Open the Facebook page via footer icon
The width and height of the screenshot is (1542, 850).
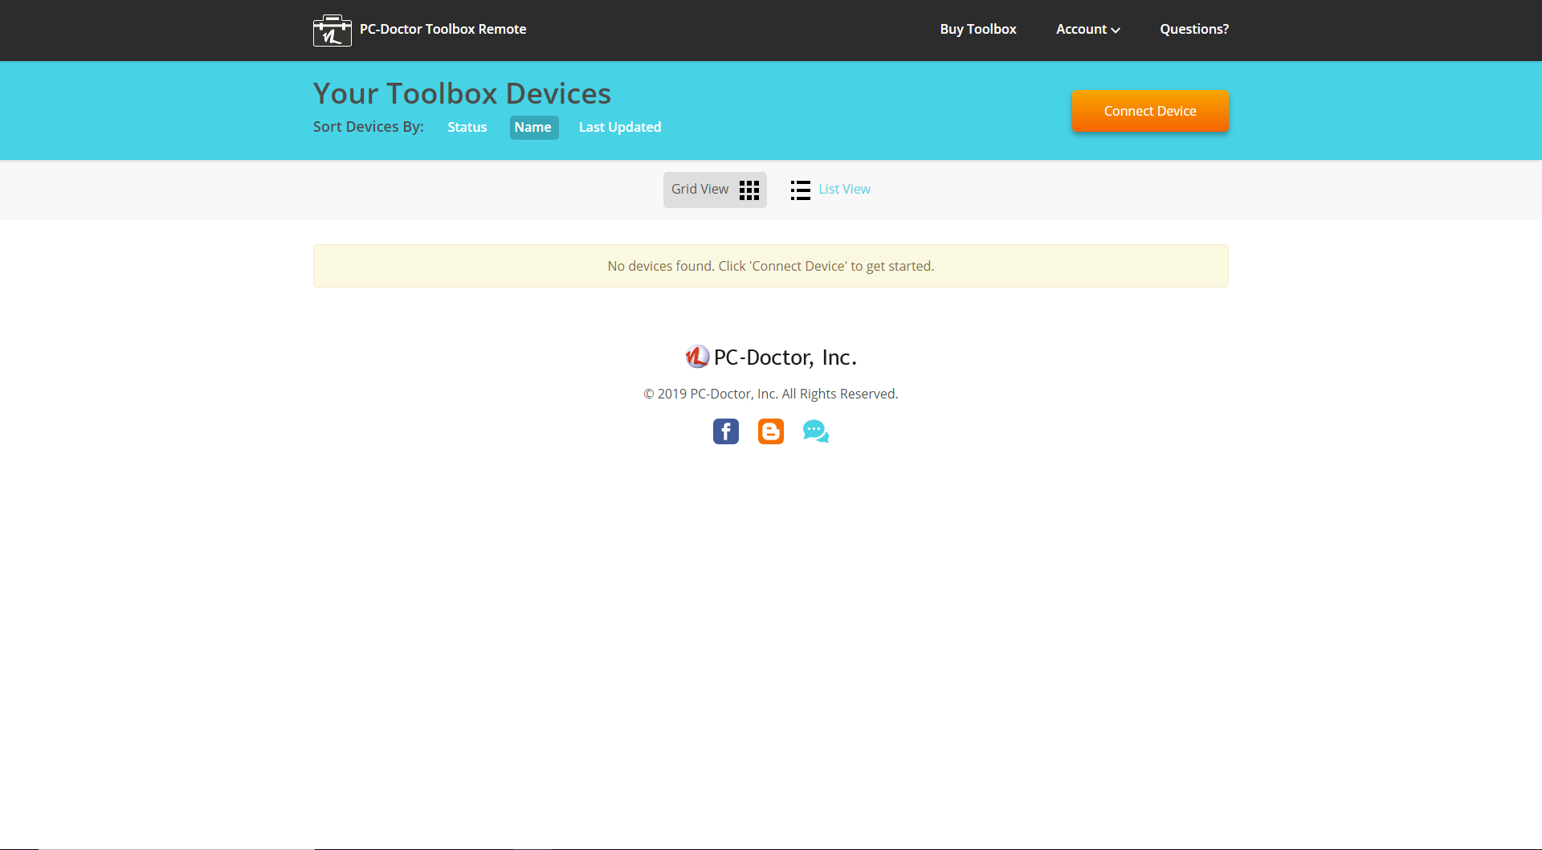[725, 431]
